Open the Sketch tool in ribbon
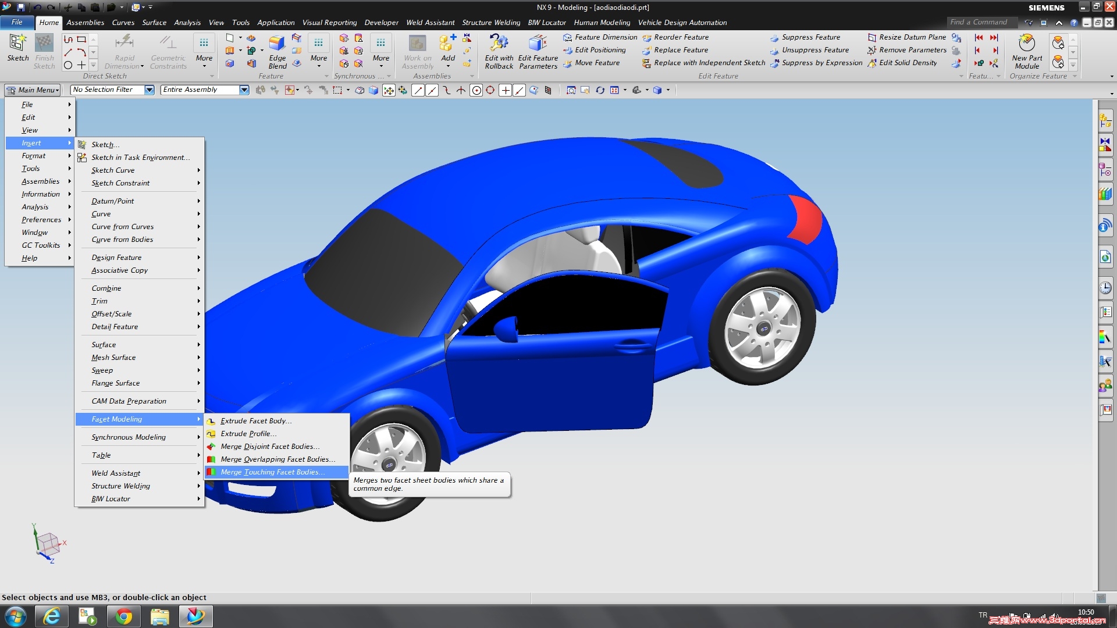The image size is (1117, 628). tap(17, 48)
